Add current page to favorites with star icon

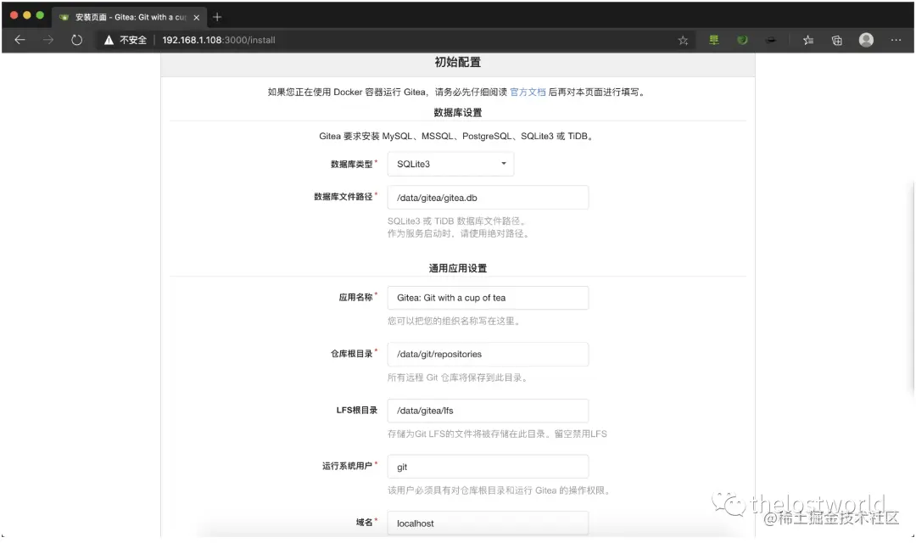pos(683,39)
